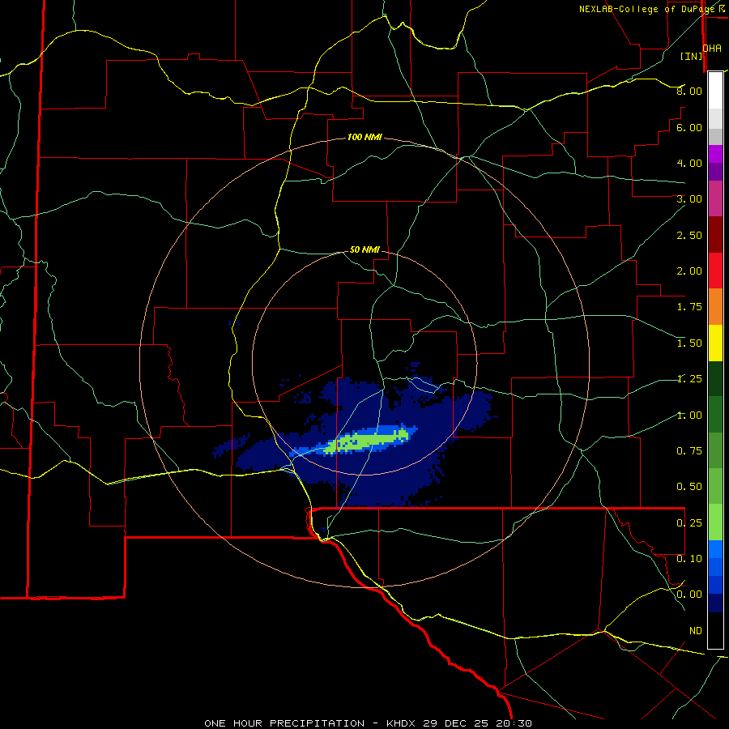This screenshot has width=729, height=729.
Task: Select the 0.10 legend value
Action: pos(689,559)
